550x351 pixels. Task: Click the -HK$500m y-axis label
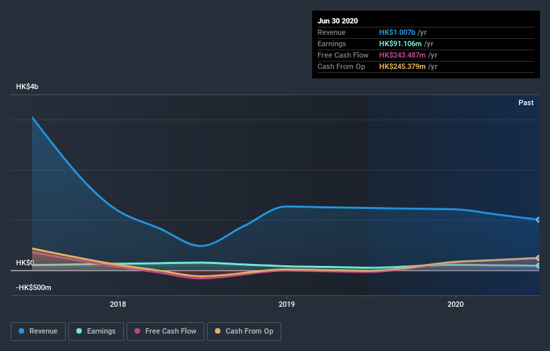(33, 287)
